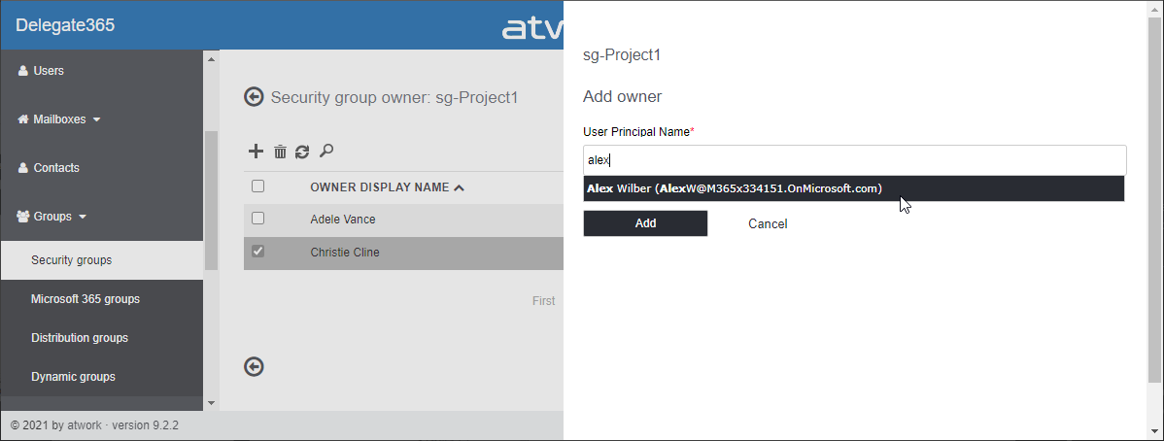The height and width of the screenshot is (441, 1164).
Task: Click the sidebar scroll down arrow
Action: [211, 402]
